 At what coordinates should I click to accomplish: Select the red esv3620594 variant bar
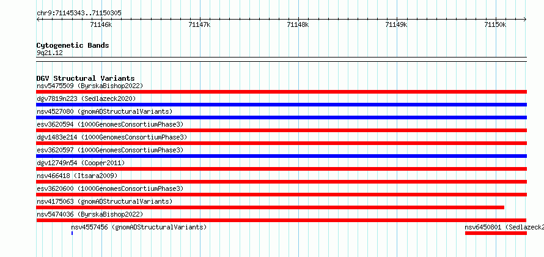tap(281, 130)
